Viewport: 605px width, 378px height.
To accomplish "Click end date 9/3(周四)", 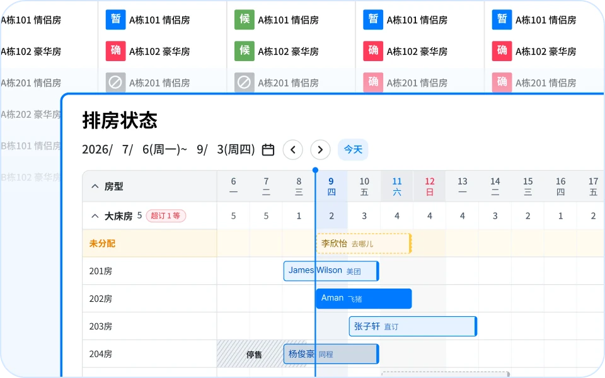I will click(x=226, y=149).
